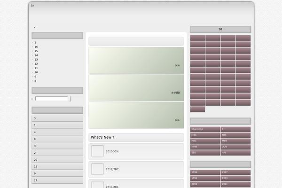Select the year 1997 button
Image resolution: width=282 pixels, height=188 pixels.
click(x=235, y=172)
